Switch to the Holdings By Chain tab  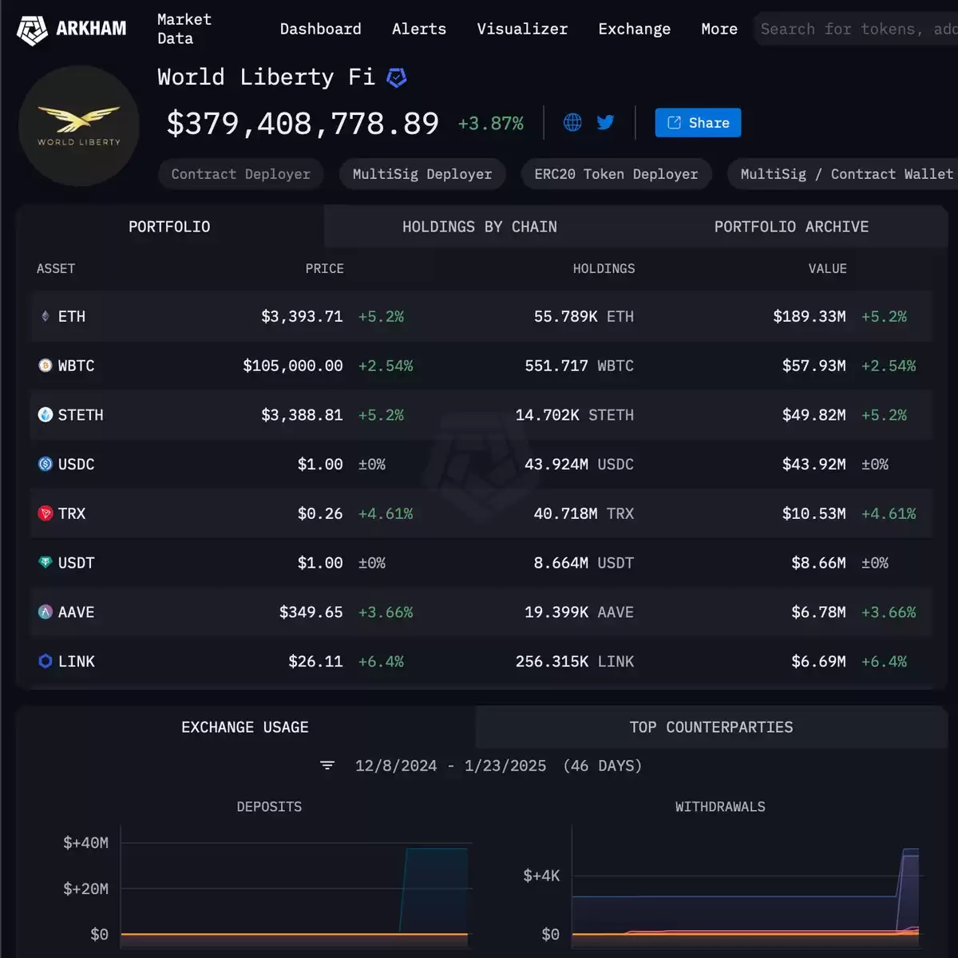pos(480,227)
